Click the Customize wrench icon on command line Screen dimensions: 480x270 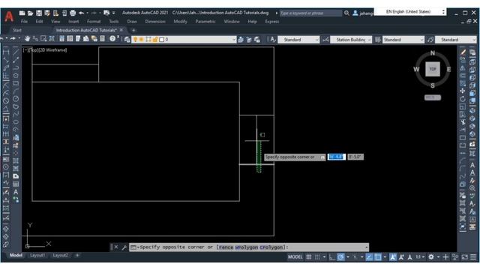click(124, 247)
